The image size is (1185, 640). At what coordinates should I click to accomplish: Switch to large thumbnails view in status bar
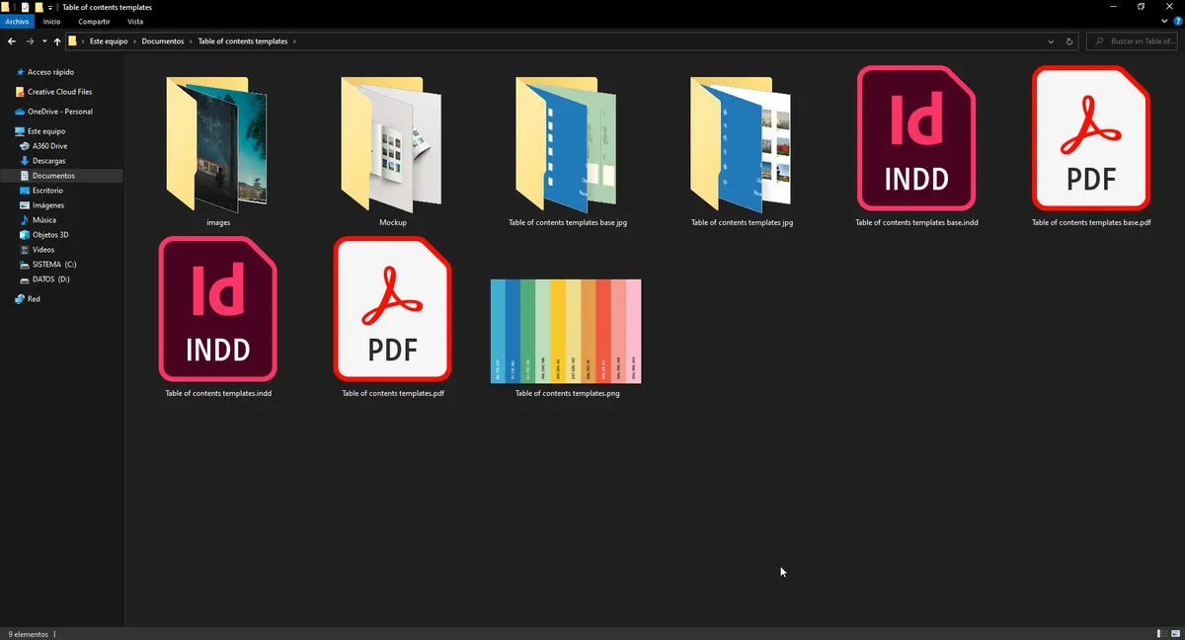point(1174,633)
